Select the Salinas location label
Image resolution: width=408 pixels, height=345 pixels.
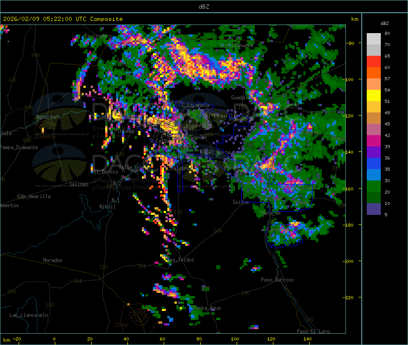click(78, 184)
